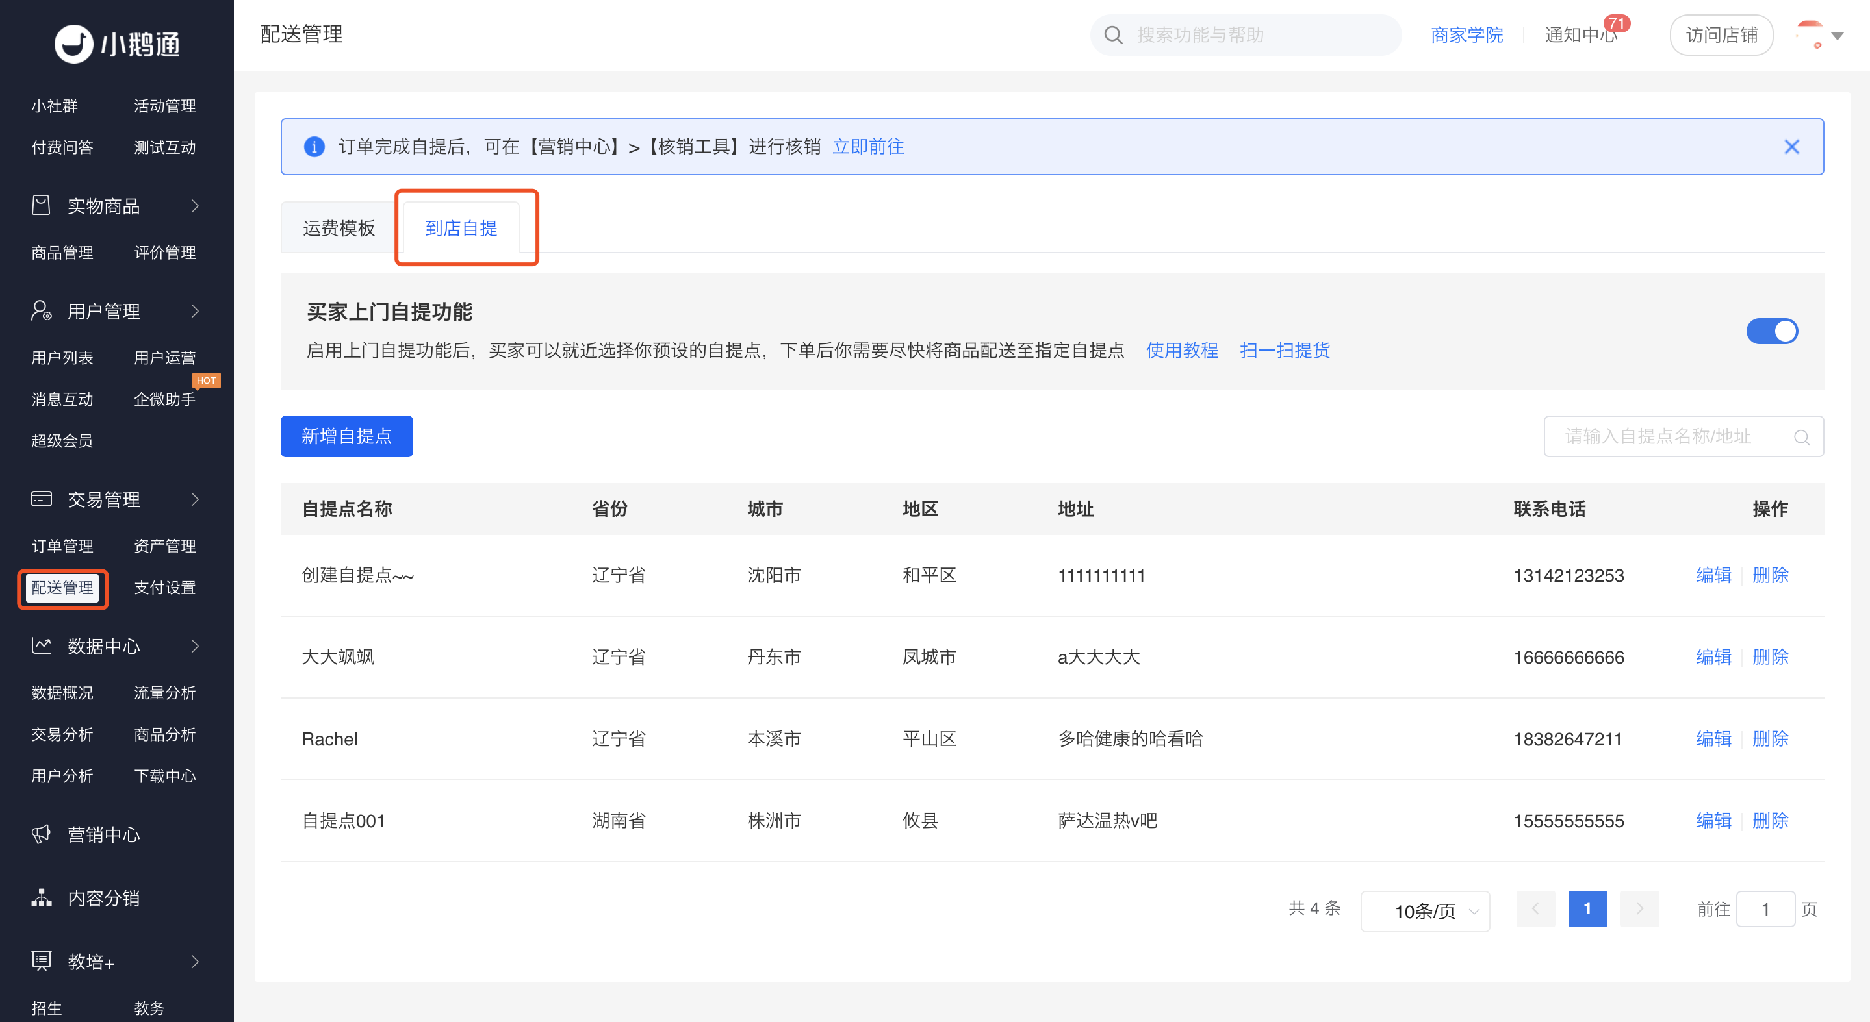Open 小社群 in the sidebar
This screenshot has width=1870, height=1022.
click(x=55, y=106)
